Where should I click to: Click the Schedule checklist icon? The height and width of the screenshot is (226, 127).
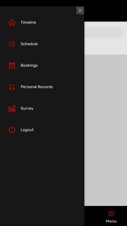tap(12, 44)
